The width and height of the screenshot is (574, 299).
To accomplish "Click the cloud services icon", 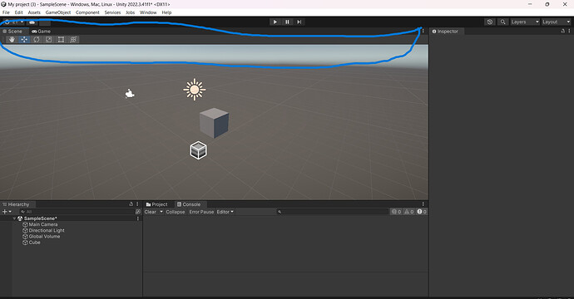I will (x=32, y=22).
